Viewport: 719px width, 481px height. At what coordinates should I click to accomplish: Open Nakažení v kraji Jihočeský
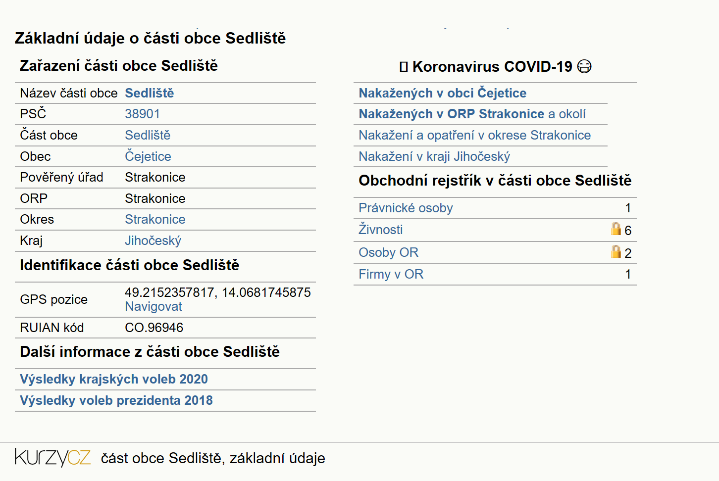point(434,156)
